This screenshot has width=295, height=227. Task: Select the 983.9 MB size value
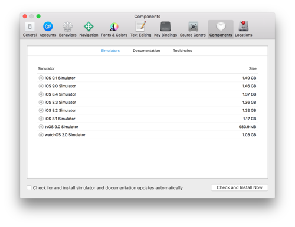(x=248, y=127)
